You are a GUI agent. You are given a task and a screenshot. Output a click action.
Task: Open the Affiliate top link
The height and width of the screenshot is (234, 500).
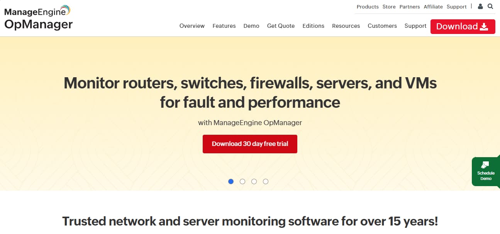(x=433, y=7)
